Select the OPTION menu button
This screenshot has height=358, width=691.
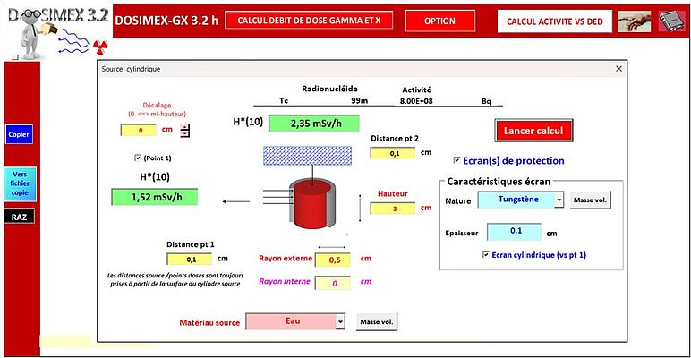[x=439, y=21]
